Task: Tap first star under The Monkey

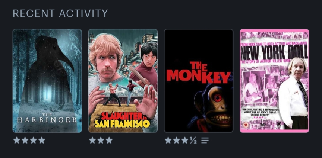Action: coord(168,140)
